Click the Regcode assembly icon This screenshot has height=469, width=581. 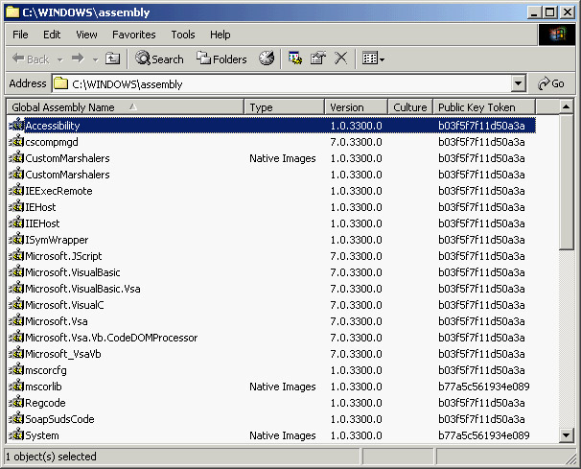[16, 403]
